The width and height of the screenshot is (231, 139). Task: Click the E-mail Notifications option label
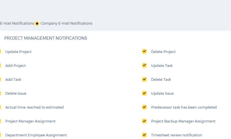click(17, 23)
